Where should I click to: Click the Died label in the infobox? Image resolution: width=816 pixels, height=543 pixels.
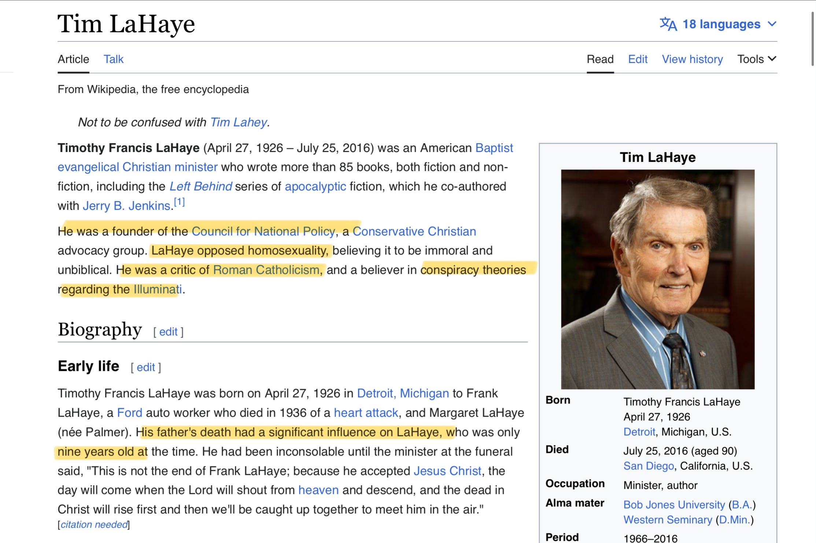click(x=557, y=450)
